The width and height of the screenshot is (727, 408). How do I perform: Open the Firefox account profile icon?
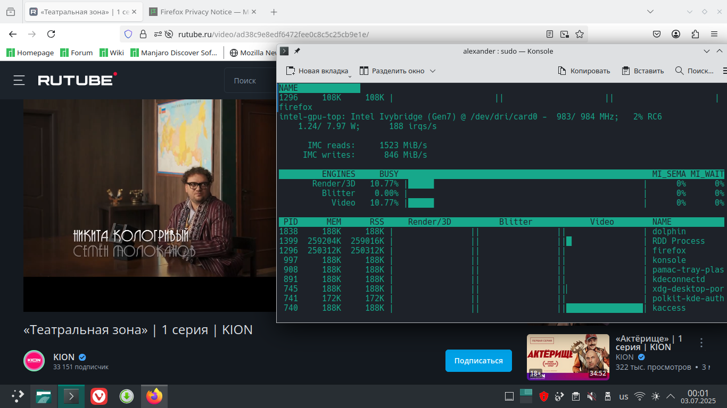pos(676,34)
